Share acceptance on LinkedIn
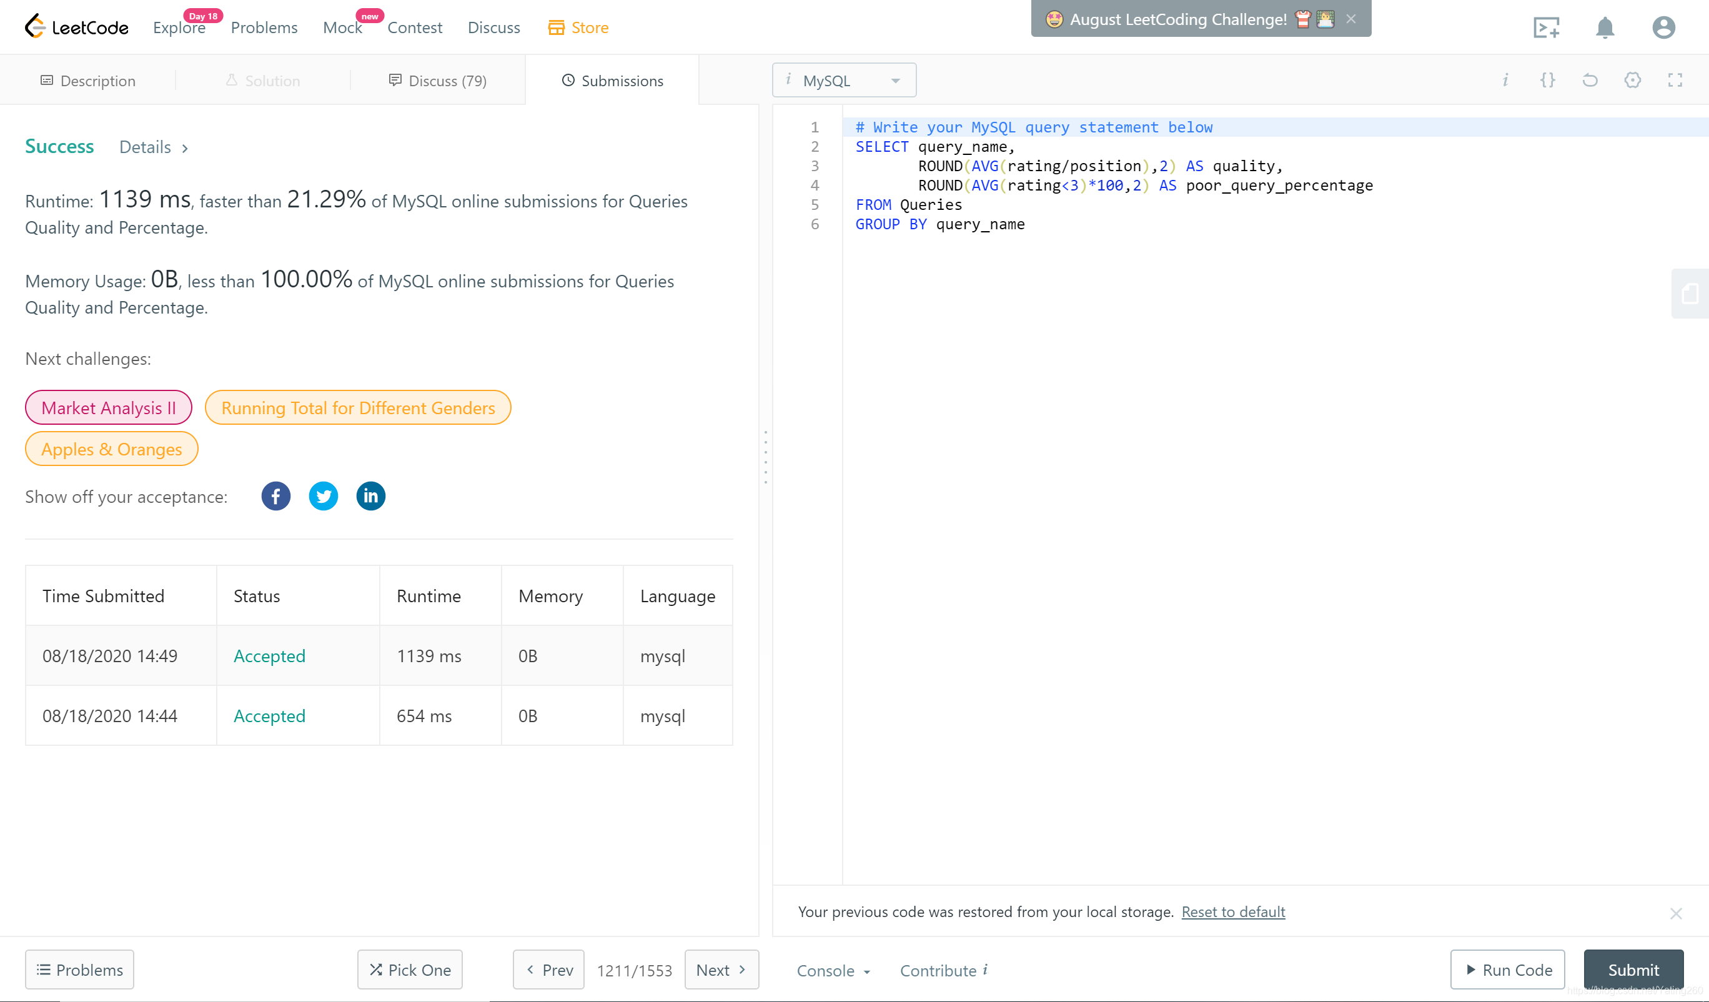Screen dimensions: 1709x1002 pyautogui.click(x=370, y=496)
